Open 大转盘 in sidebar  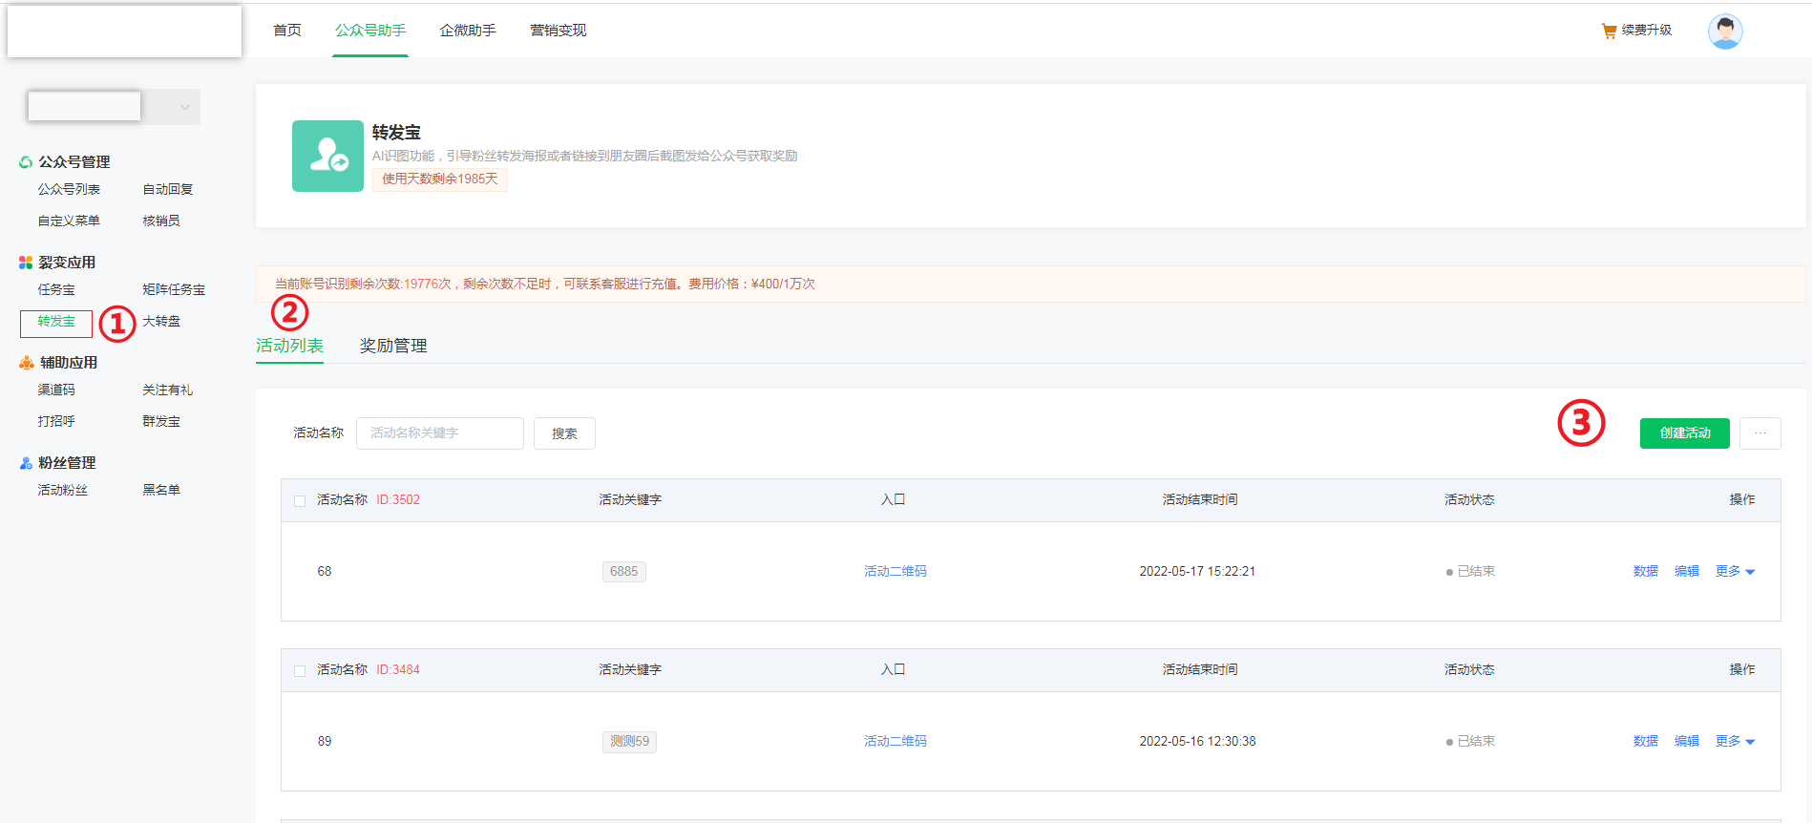[x=161, y=321]
